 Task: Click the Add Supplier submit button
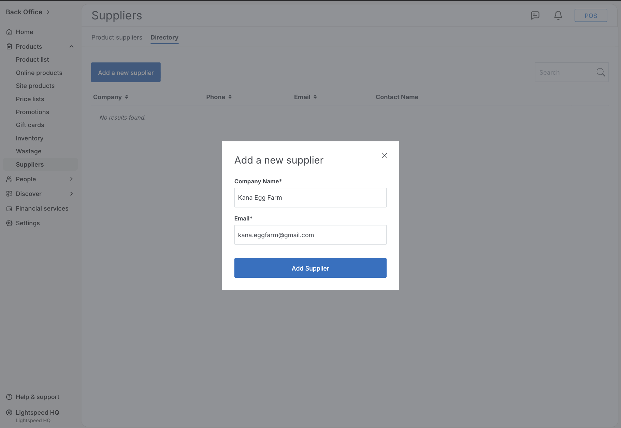(310, 268)
